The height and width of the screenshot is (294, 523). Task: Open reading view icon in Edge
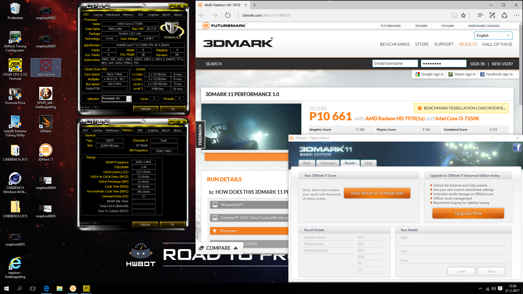click(x=455, y=15)
